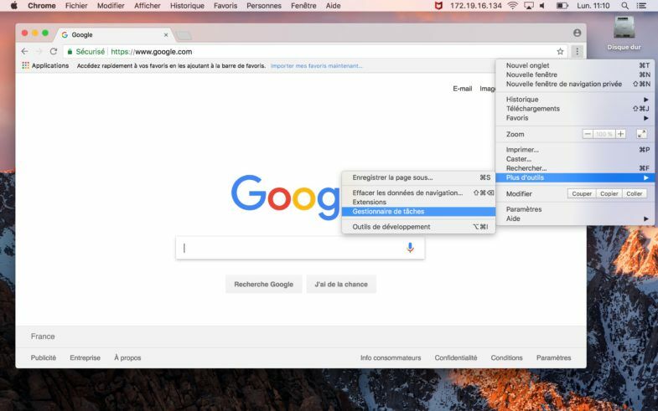
Task: Click the volume speaker icon
Action: (x=542, y=6)
